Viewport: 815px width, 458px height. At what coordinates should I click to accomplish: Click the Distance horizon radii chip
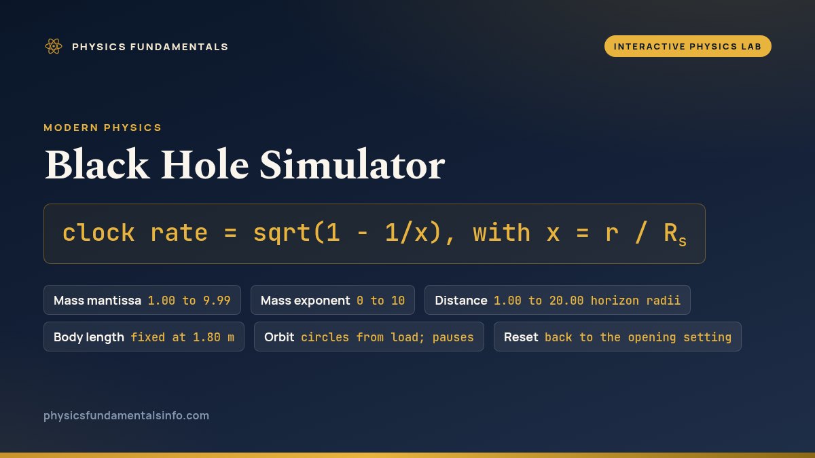(x=558, y=300)
